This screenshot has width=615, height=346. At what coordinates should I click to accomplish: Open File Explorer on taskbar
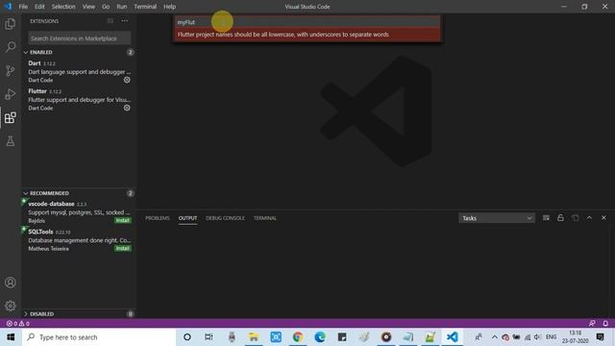(x=254, y=337)
